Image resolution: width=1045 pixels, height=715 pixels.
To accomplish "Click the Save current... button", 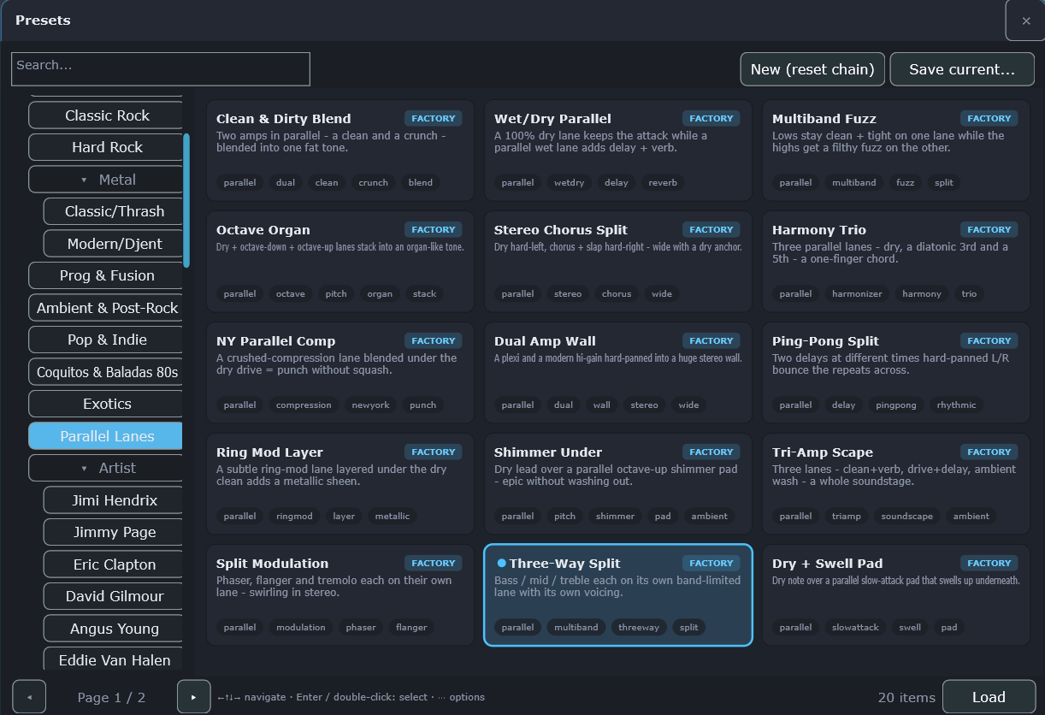I will 962,69.
